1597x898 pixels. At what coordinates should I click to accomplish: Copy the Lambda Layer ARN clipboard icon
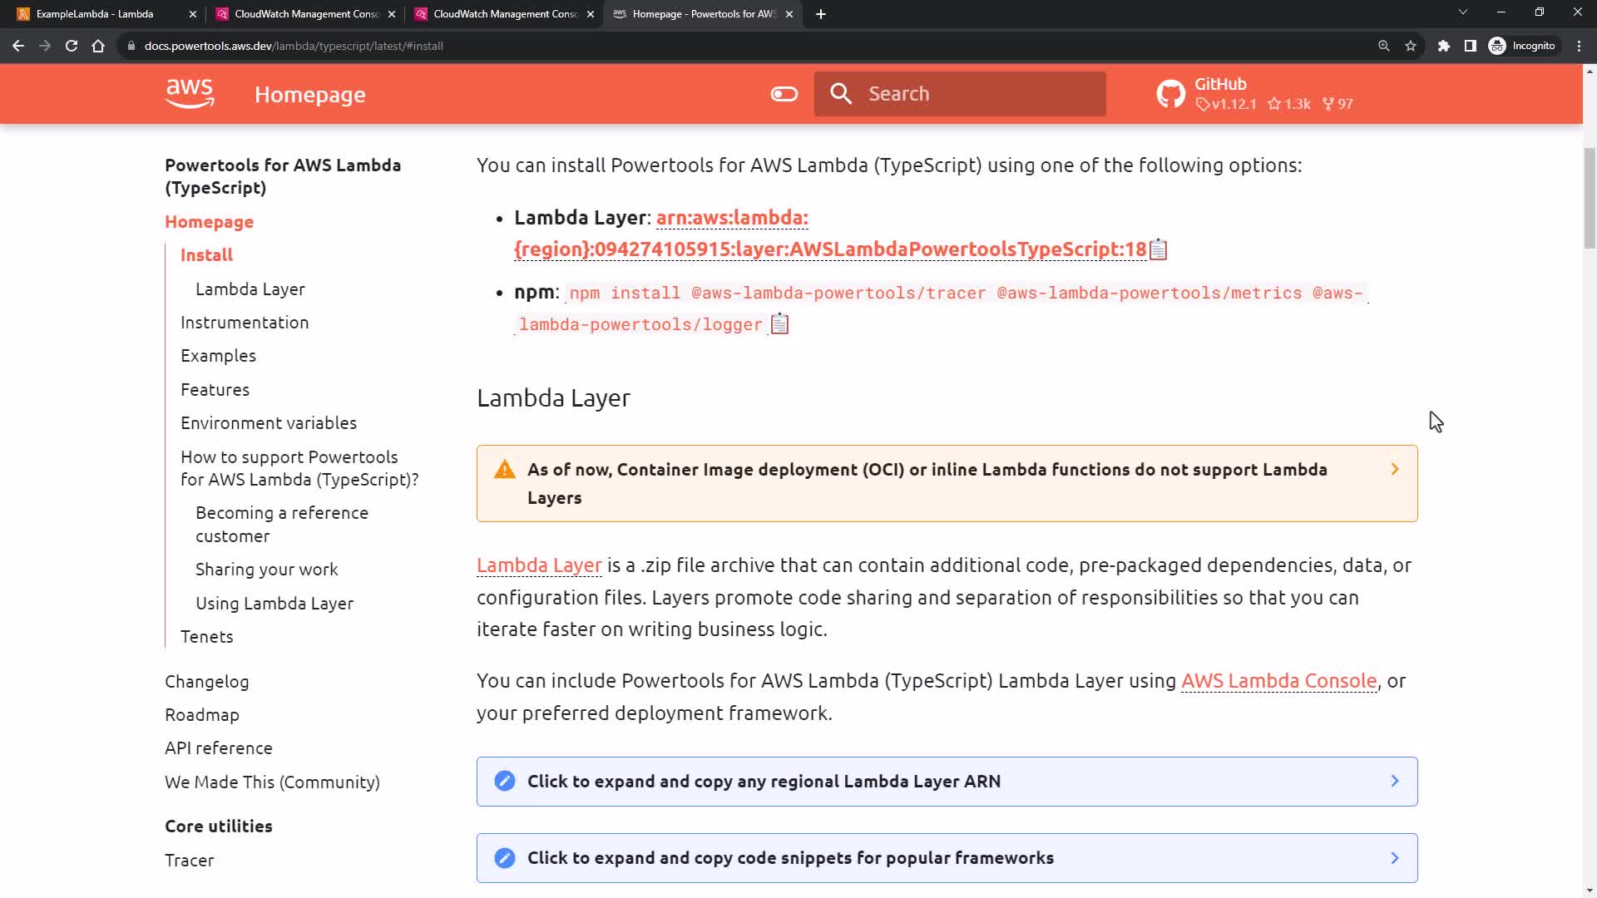coord(1158,249)
